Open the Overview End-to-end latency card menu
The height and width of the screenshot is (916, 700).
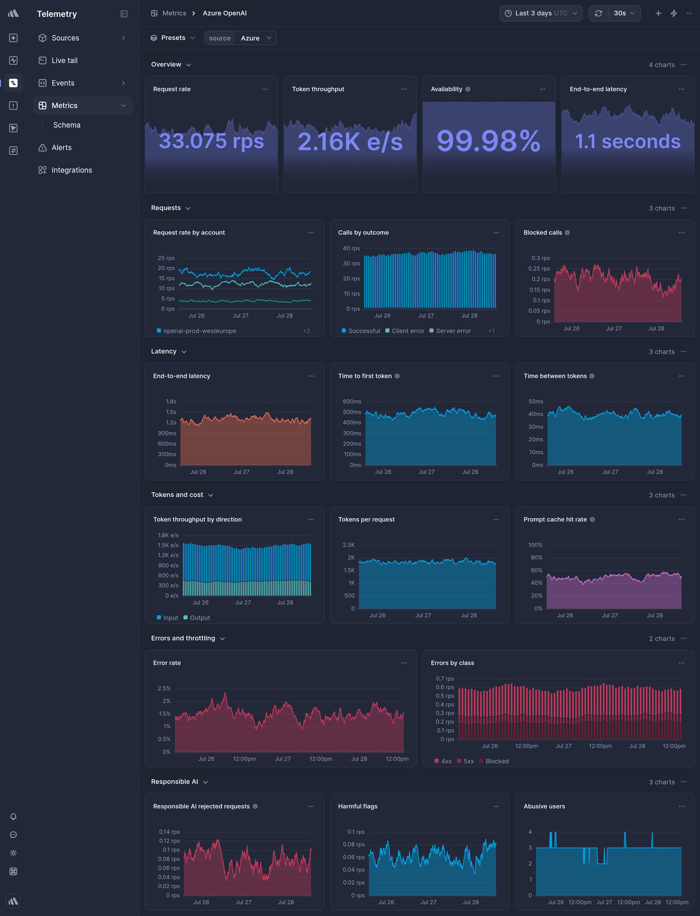pos(682,89)
